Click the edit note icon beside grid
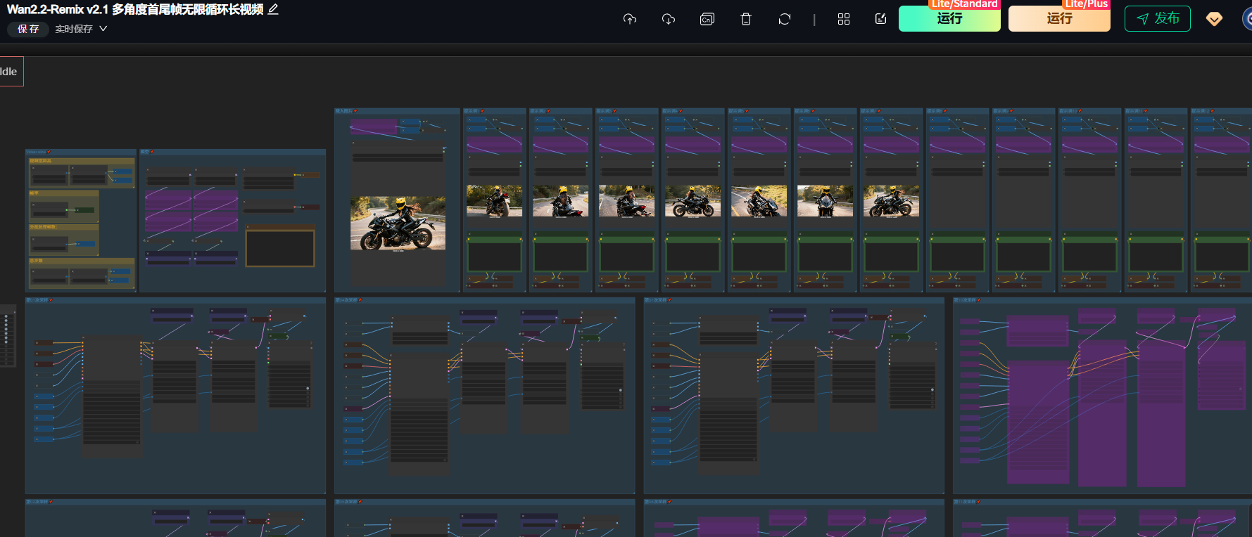Image resolution: width=1252 pixels, height=537 pixels. [x=880, y=19]
